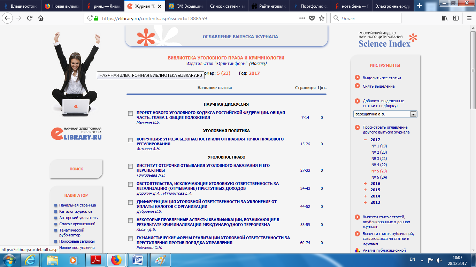Click the orange 'Выделить все статьи' arrow icon
This screenshot has height=267, width=476.
(x=357, y=78)
